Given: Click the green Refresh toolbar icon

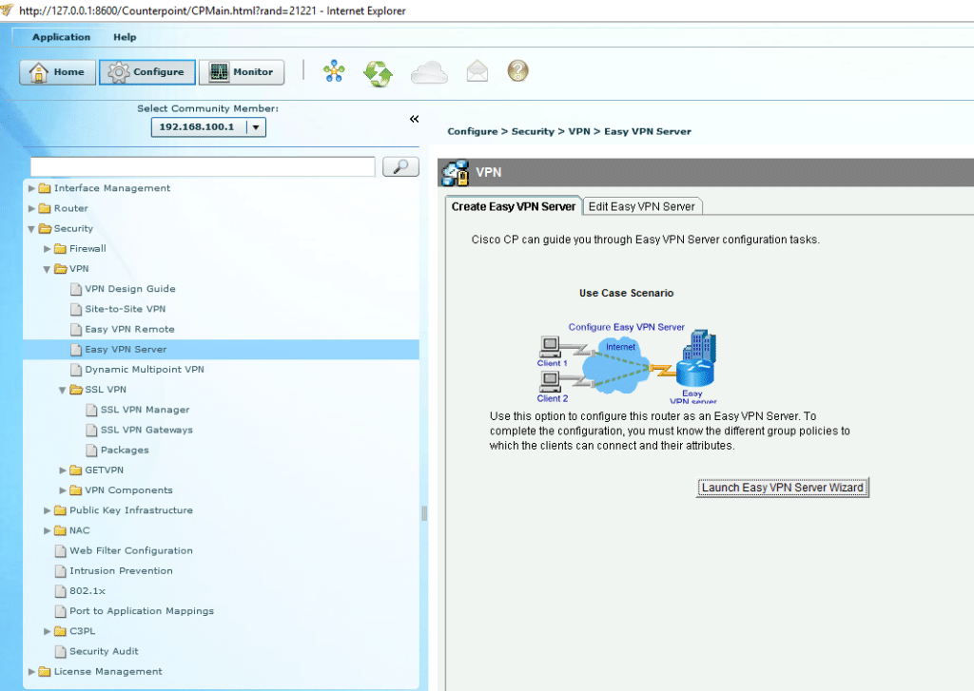Looking at the screenshot, I should point(377,70).
